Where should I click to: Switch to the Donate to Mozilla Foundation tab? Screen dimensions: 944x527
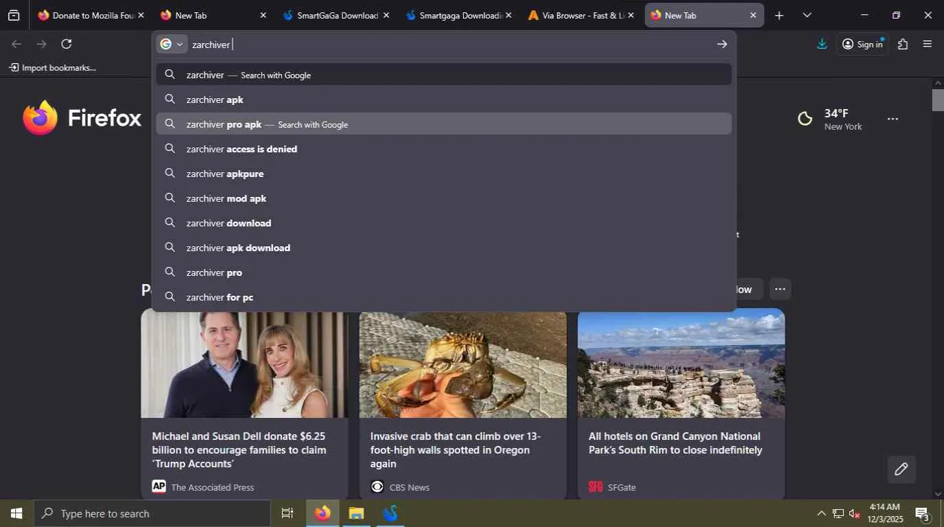(91, 15)
